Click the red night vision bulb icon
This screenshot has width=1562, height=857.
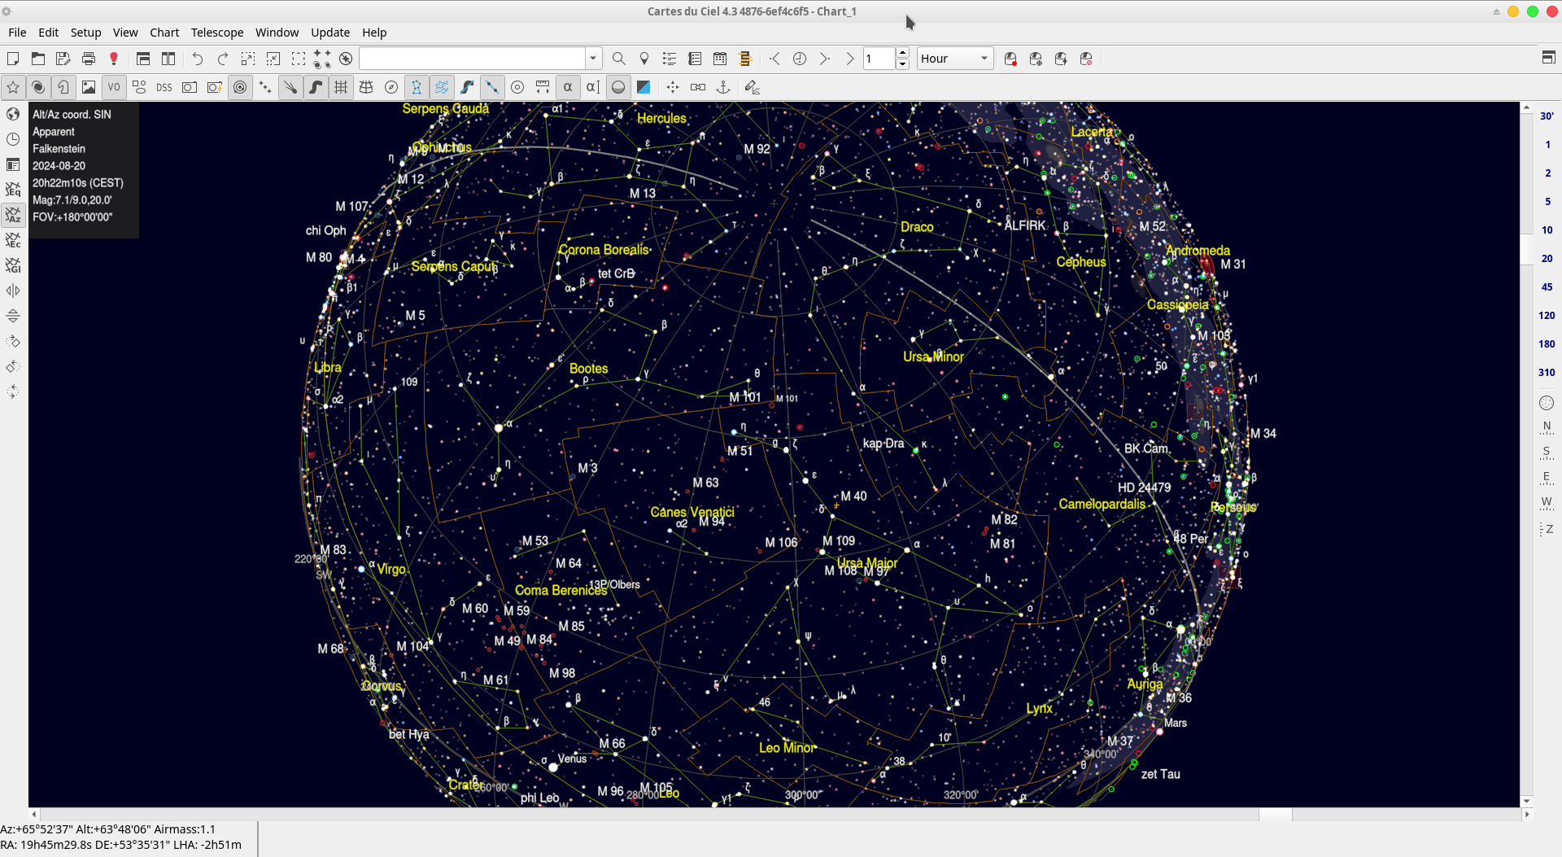pyautogui.click(x=114, y=59)
